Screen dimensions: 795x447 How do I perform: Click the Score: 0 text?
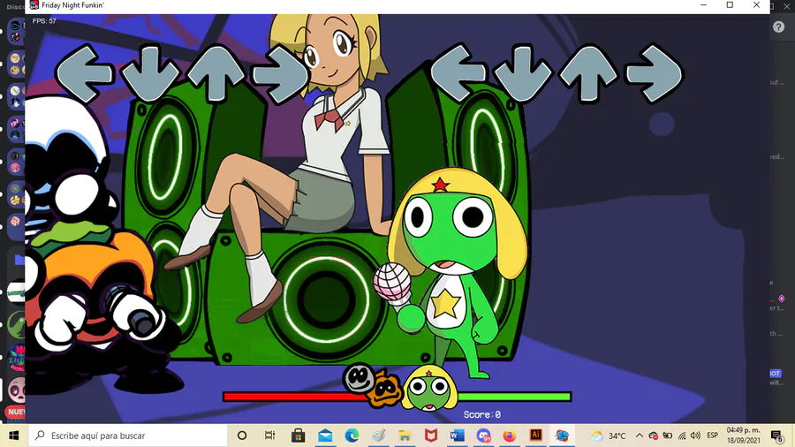point(481,414)
